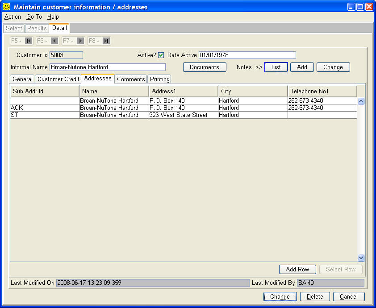Click the Last Modified On field
Image resolution: width=376 pixels, height=308 pixels.
click(x=153, y=283)
